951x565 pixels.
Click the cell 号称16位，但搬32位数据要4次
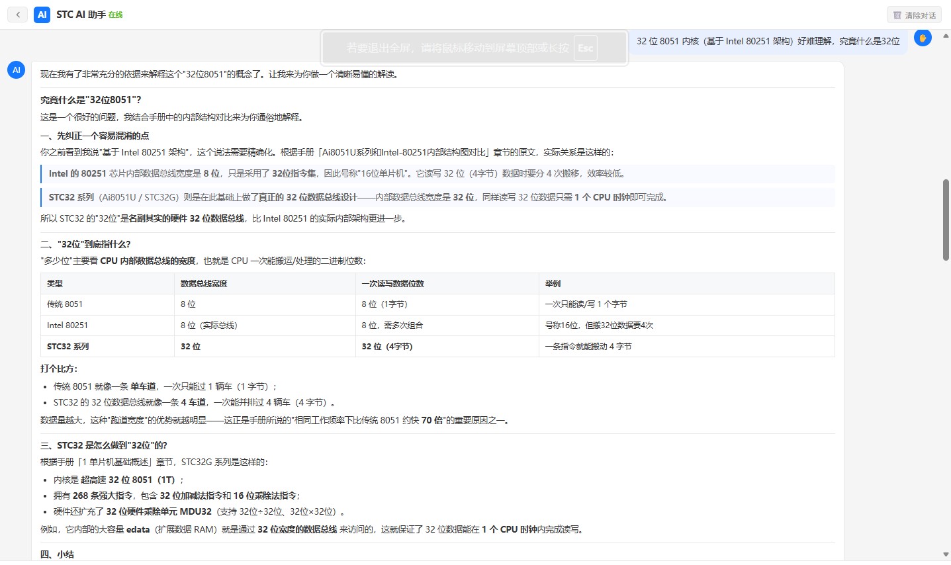687,326
